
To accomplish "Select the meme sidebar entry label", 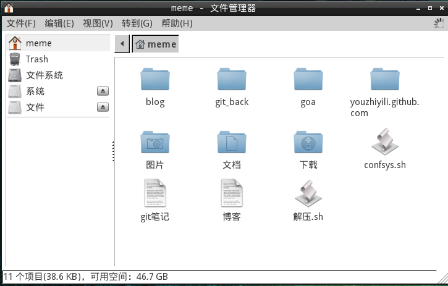I will (x=39, y=43).
